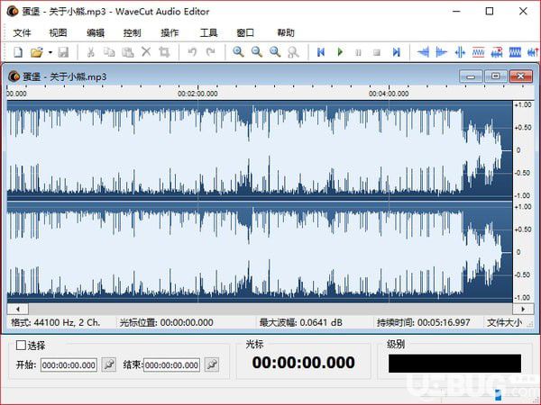Click the waveform scrollbar left arrow

coord(18,309)
